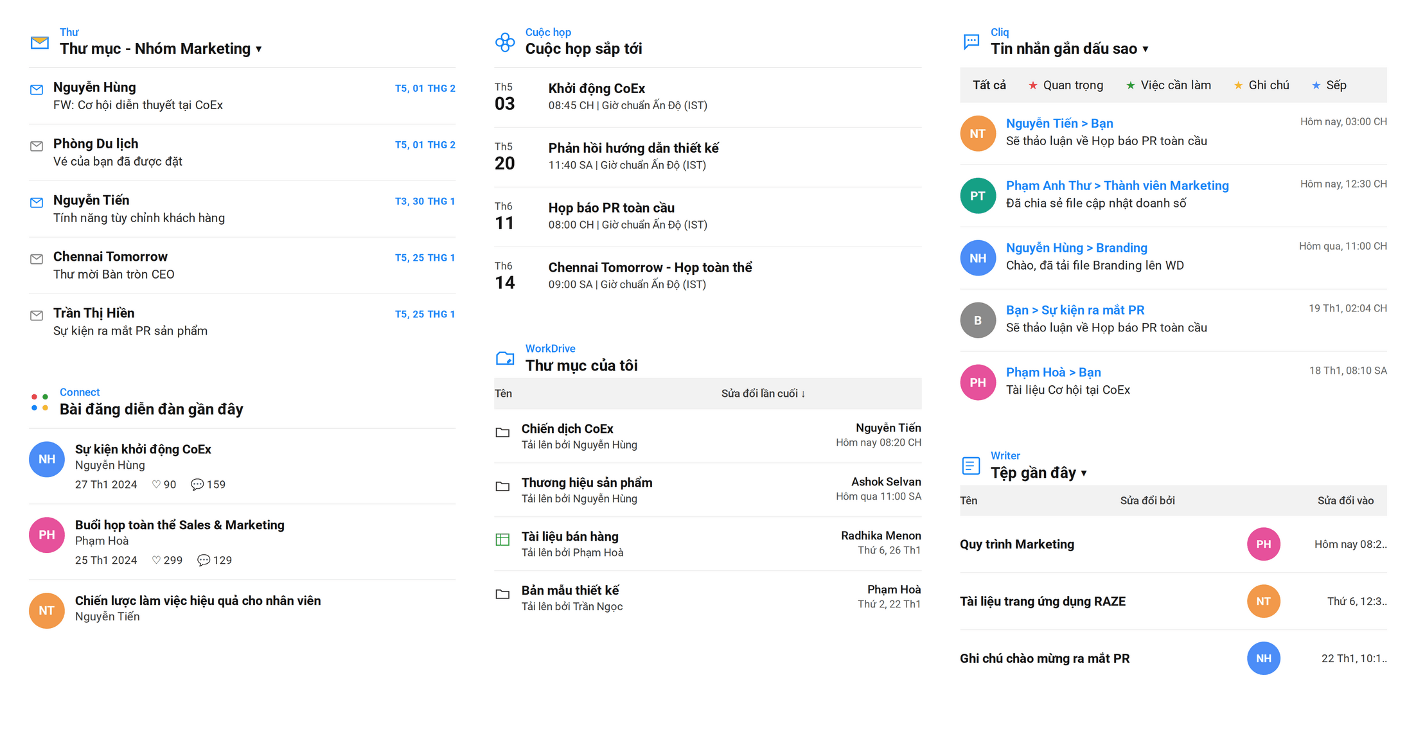Click the folder icon for Chiến dịch CoEx
The width and height of the screenshot is (1416, 734).
pos(502,433)
